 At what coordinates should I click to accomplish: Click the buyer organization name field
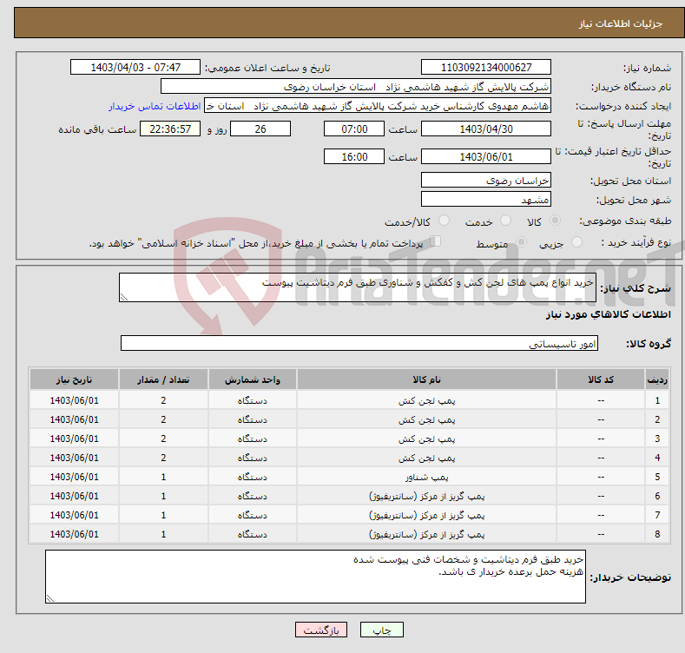(356, 87)
